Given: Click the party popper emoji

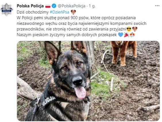Looking at the screenshot, I should [126, 35].
